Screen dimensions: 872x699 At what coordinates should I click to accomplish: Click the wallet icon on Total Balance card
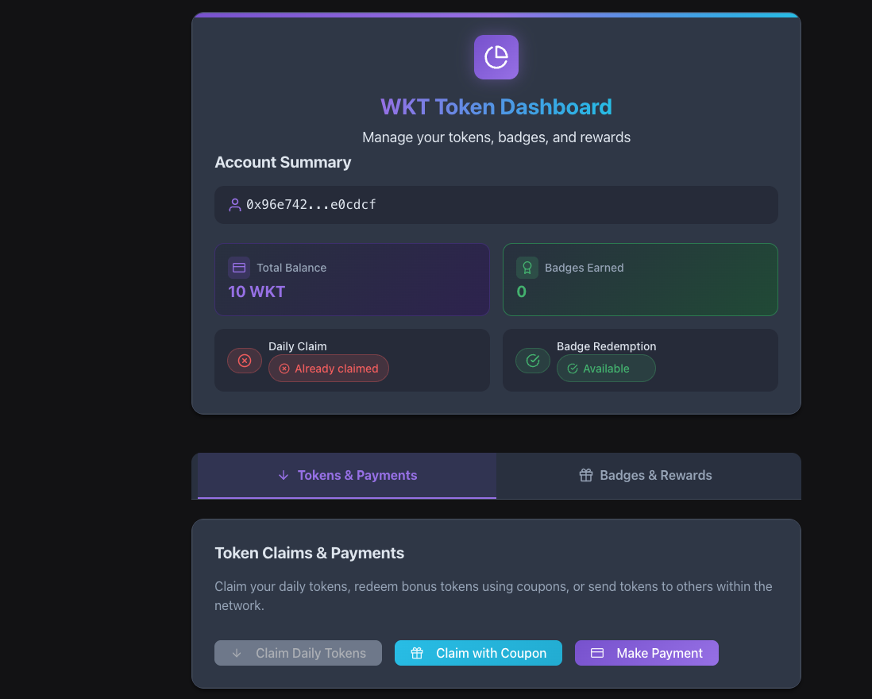click(x=239, y=268)
